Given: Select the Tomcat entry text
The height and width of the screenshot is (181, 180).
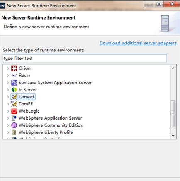Looking at the screenshot, I should point(27,97).
